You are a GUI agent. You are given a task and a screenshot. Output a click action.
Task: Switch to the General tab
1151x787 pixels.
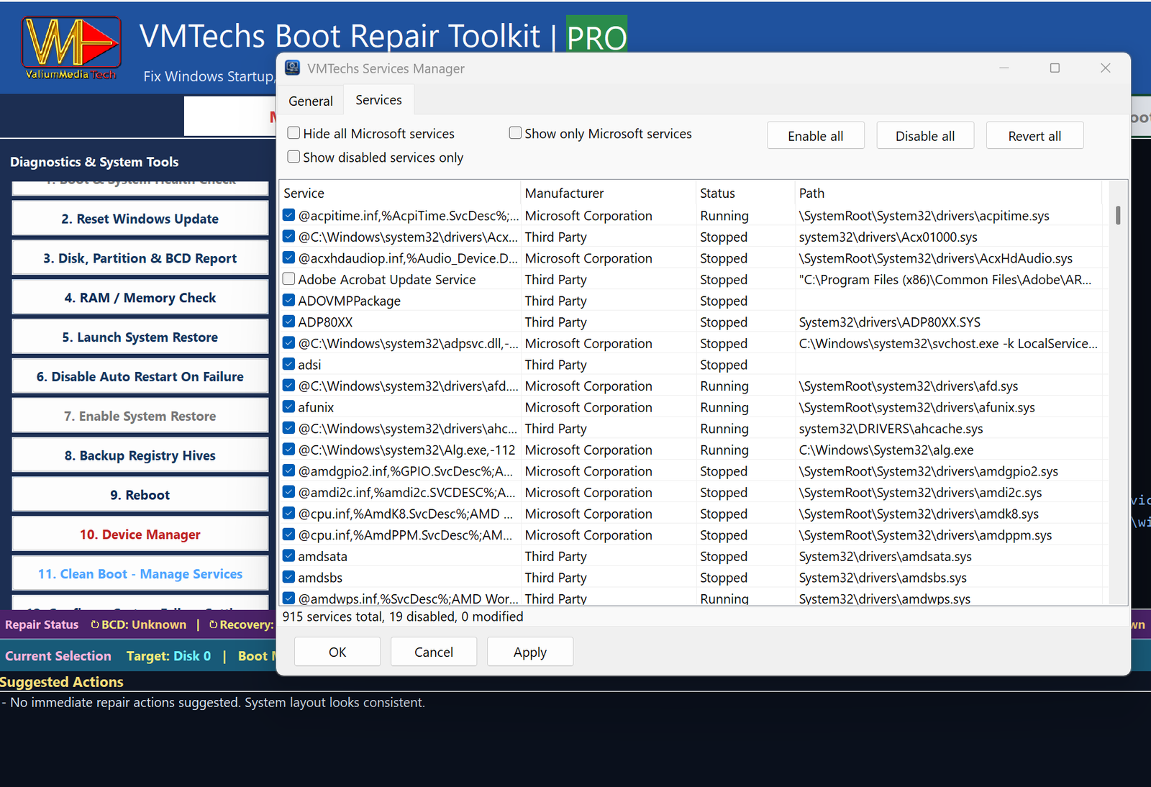coord(311,101)
